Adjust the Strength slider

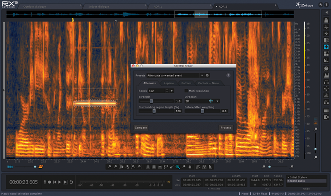(151, 101)
